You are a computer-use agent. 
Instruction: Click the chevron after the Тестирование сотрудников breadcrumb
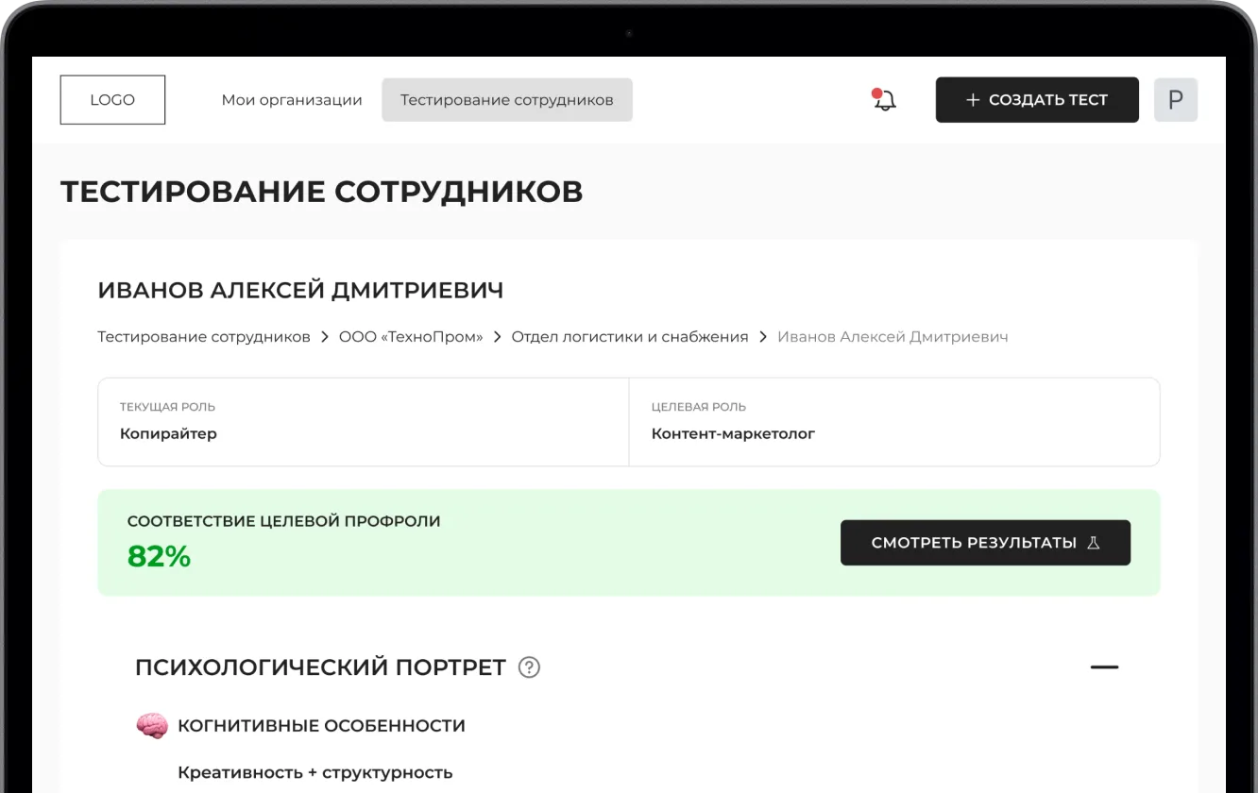click(324, 337)
